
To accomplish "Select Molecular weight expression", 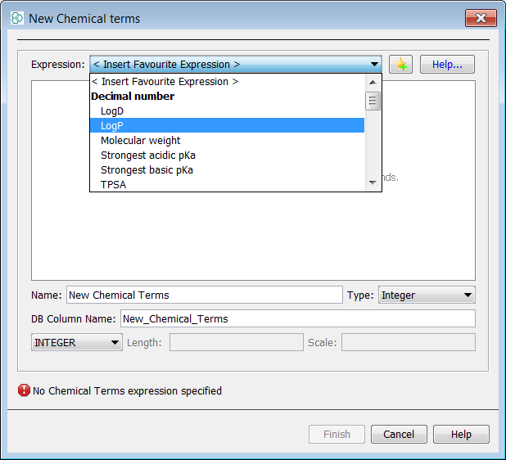I will pyautogui.click(x=140, y=141).
